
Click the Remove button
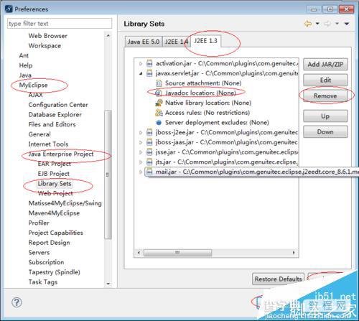(325, 96)
